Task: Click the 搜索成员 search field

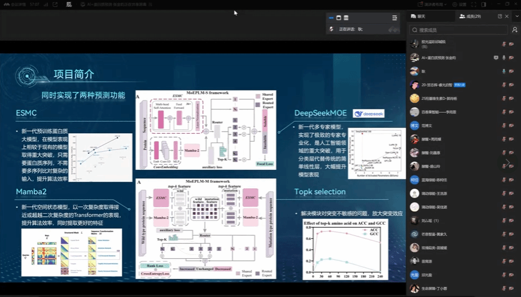Action: pyautogui.click(x=458, y=30)
